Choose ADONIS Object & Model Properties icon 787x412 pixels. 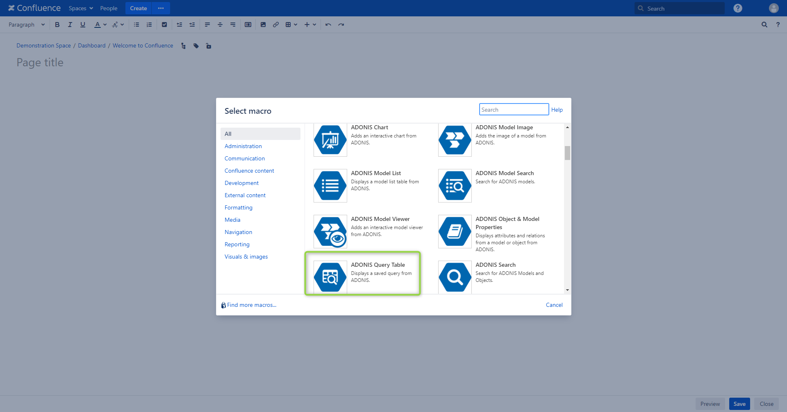[x=455, y=232]
